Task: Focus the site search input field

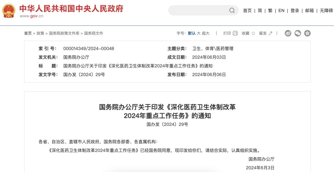Action: point(203,11)
